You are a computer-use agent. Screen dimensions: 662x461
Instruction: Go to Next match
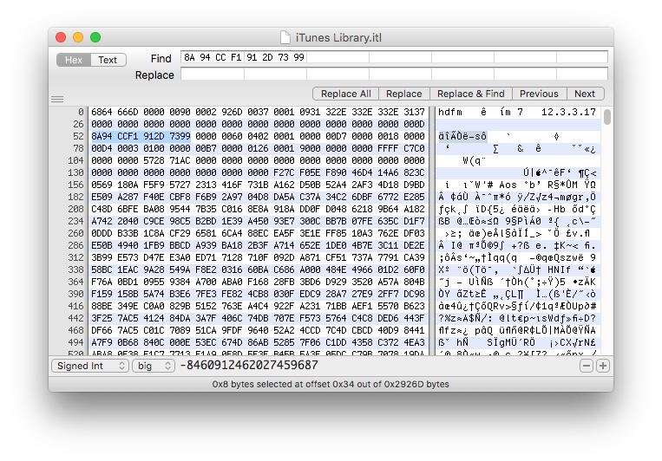click(585, 94)
